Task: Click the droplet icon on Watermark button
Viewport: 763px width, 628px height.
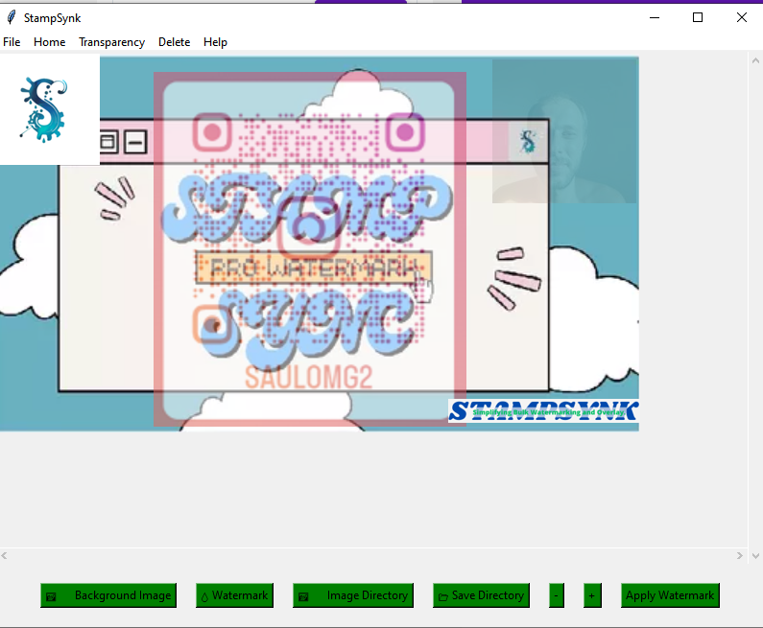Action: click(x=204, y=597)
